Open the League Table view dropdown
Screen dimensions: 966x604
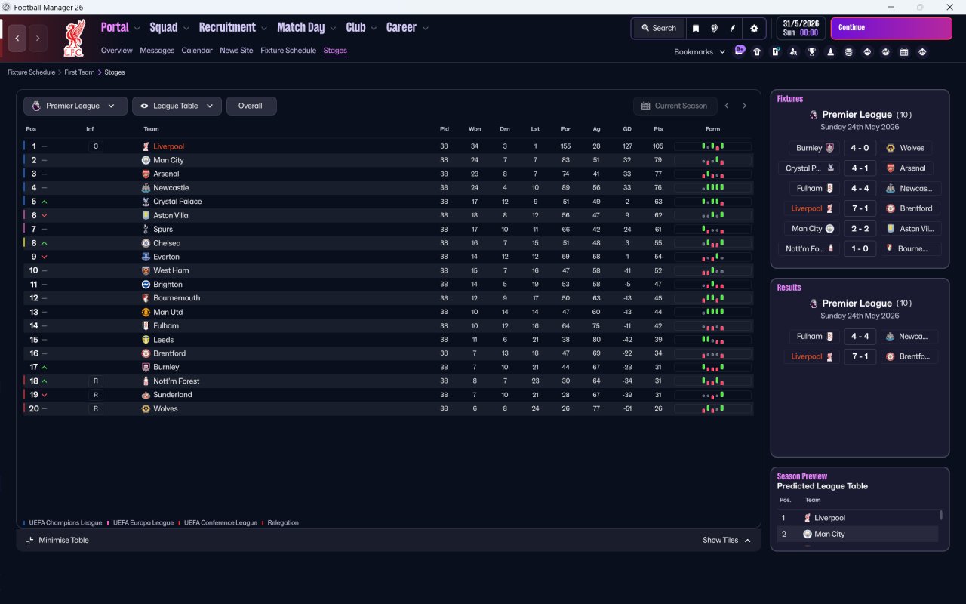coord(177,106)
